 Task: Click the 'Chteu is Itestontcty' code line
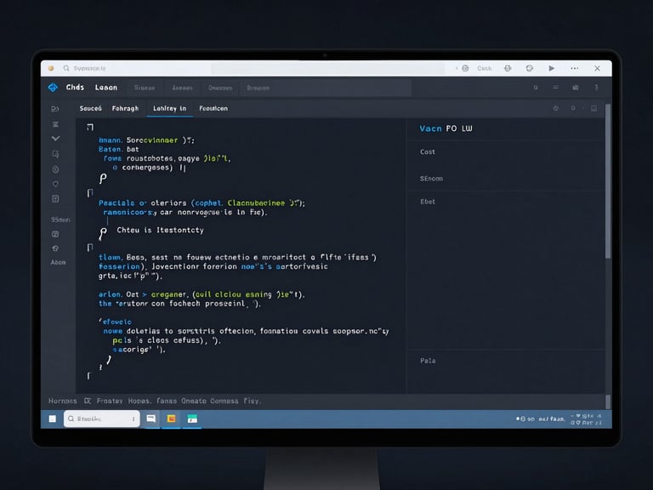(x=160, y=230)
